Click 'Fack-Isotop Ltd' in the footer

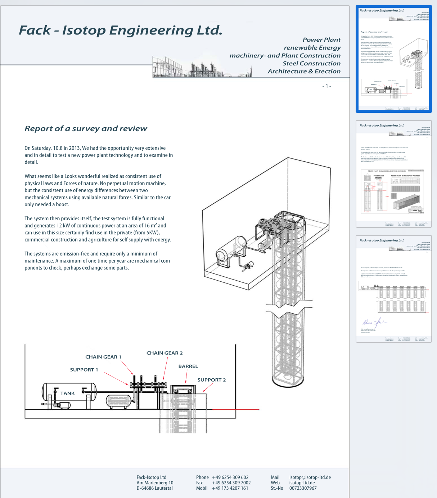pos(152,478)
